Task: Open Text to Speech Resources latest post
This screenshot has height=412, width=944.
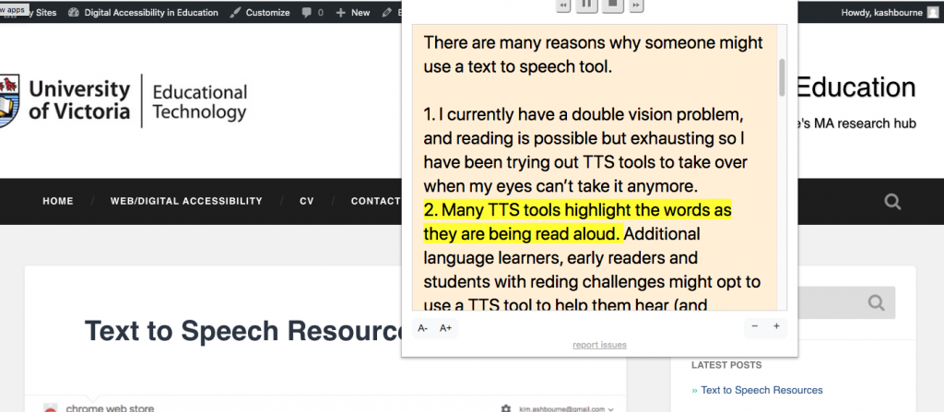Action: (761, 390)
